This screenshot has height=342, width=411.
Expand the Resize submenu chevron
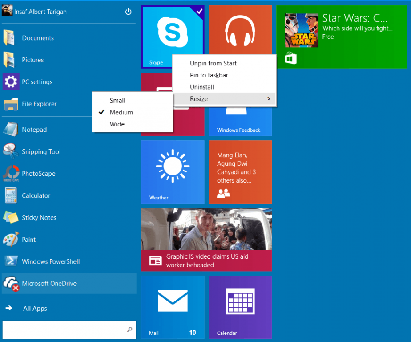269,99
